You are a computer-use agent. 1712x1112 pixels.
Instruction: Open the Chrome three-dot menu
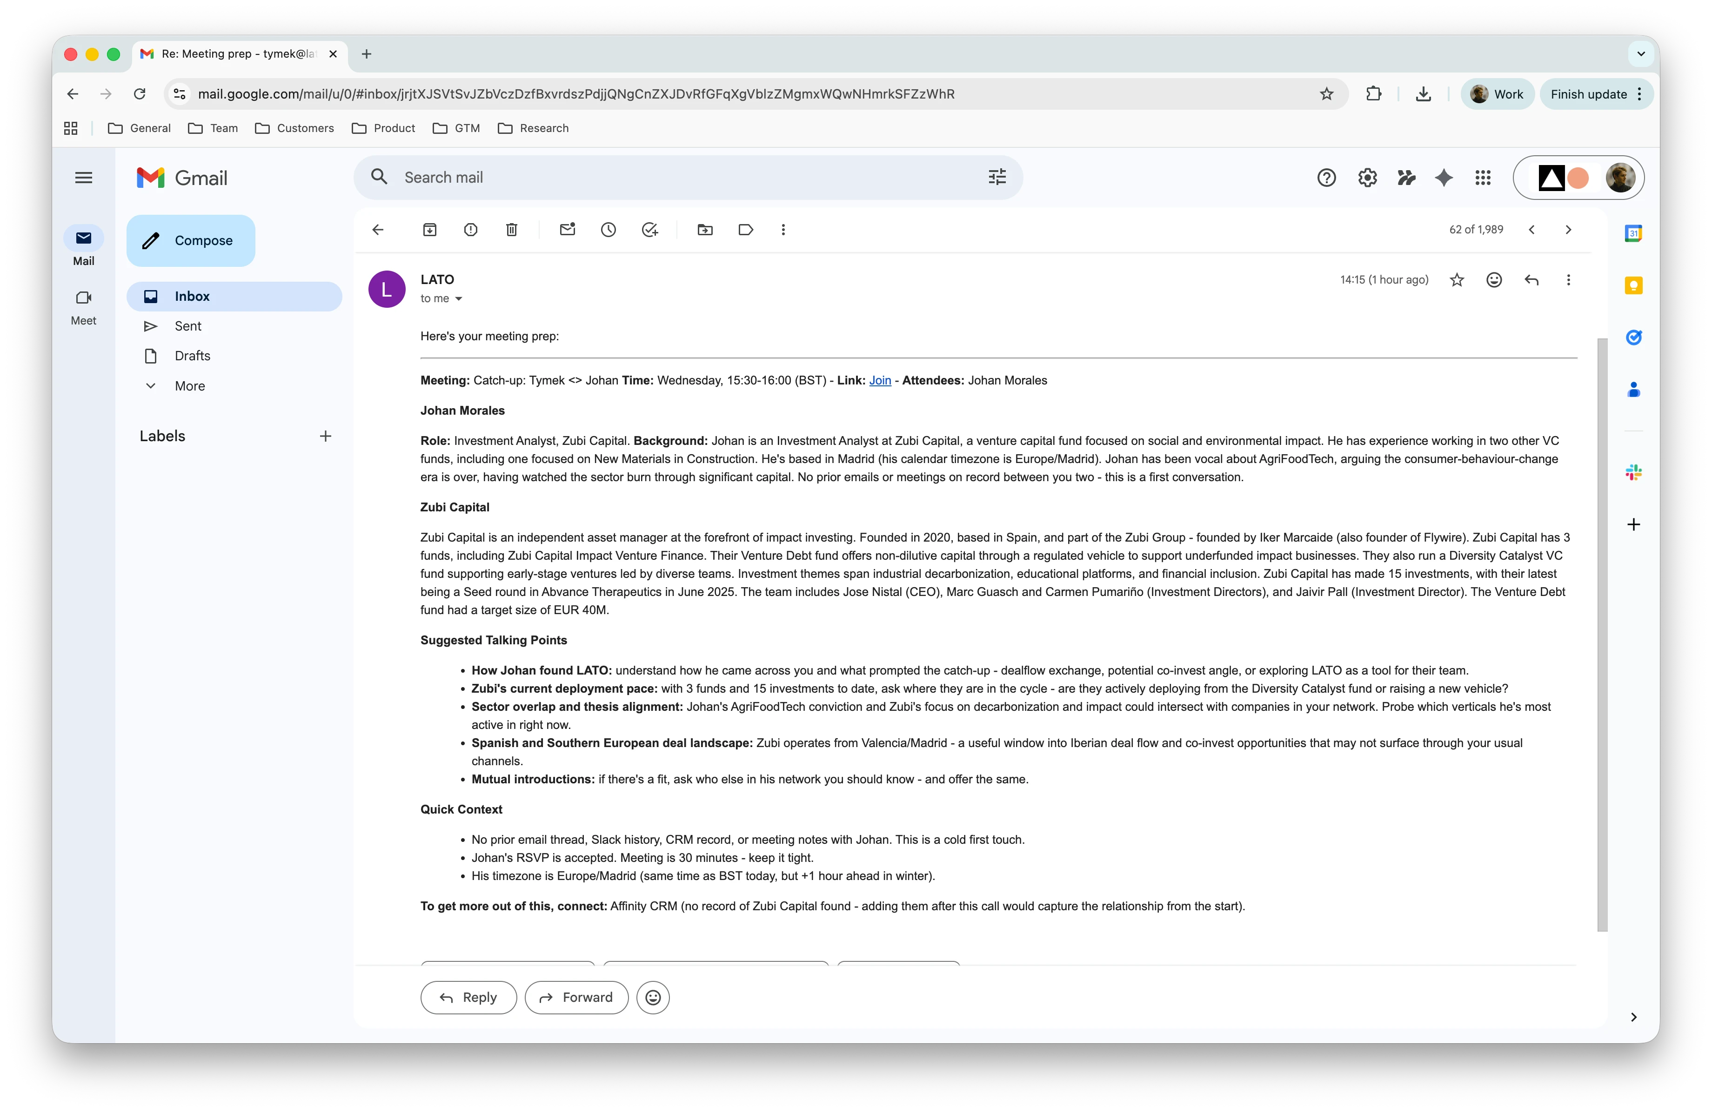(x=1640, y=94)
